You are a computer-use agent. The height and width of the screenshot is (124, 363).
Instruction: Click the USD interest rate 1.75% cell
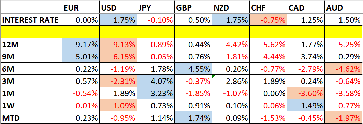pos(118,20)
